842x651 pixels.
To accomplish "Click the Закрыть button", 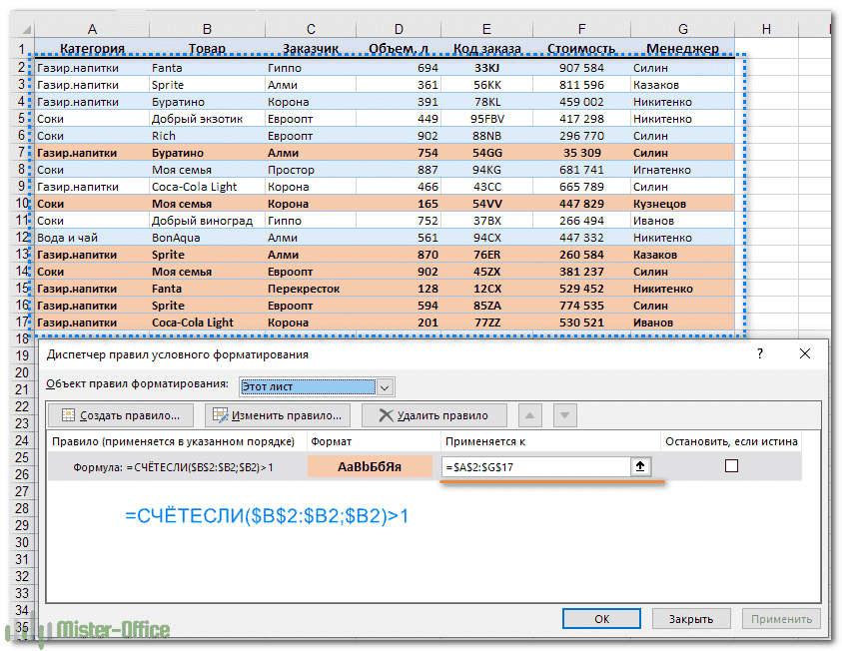I will click(690, 619).
